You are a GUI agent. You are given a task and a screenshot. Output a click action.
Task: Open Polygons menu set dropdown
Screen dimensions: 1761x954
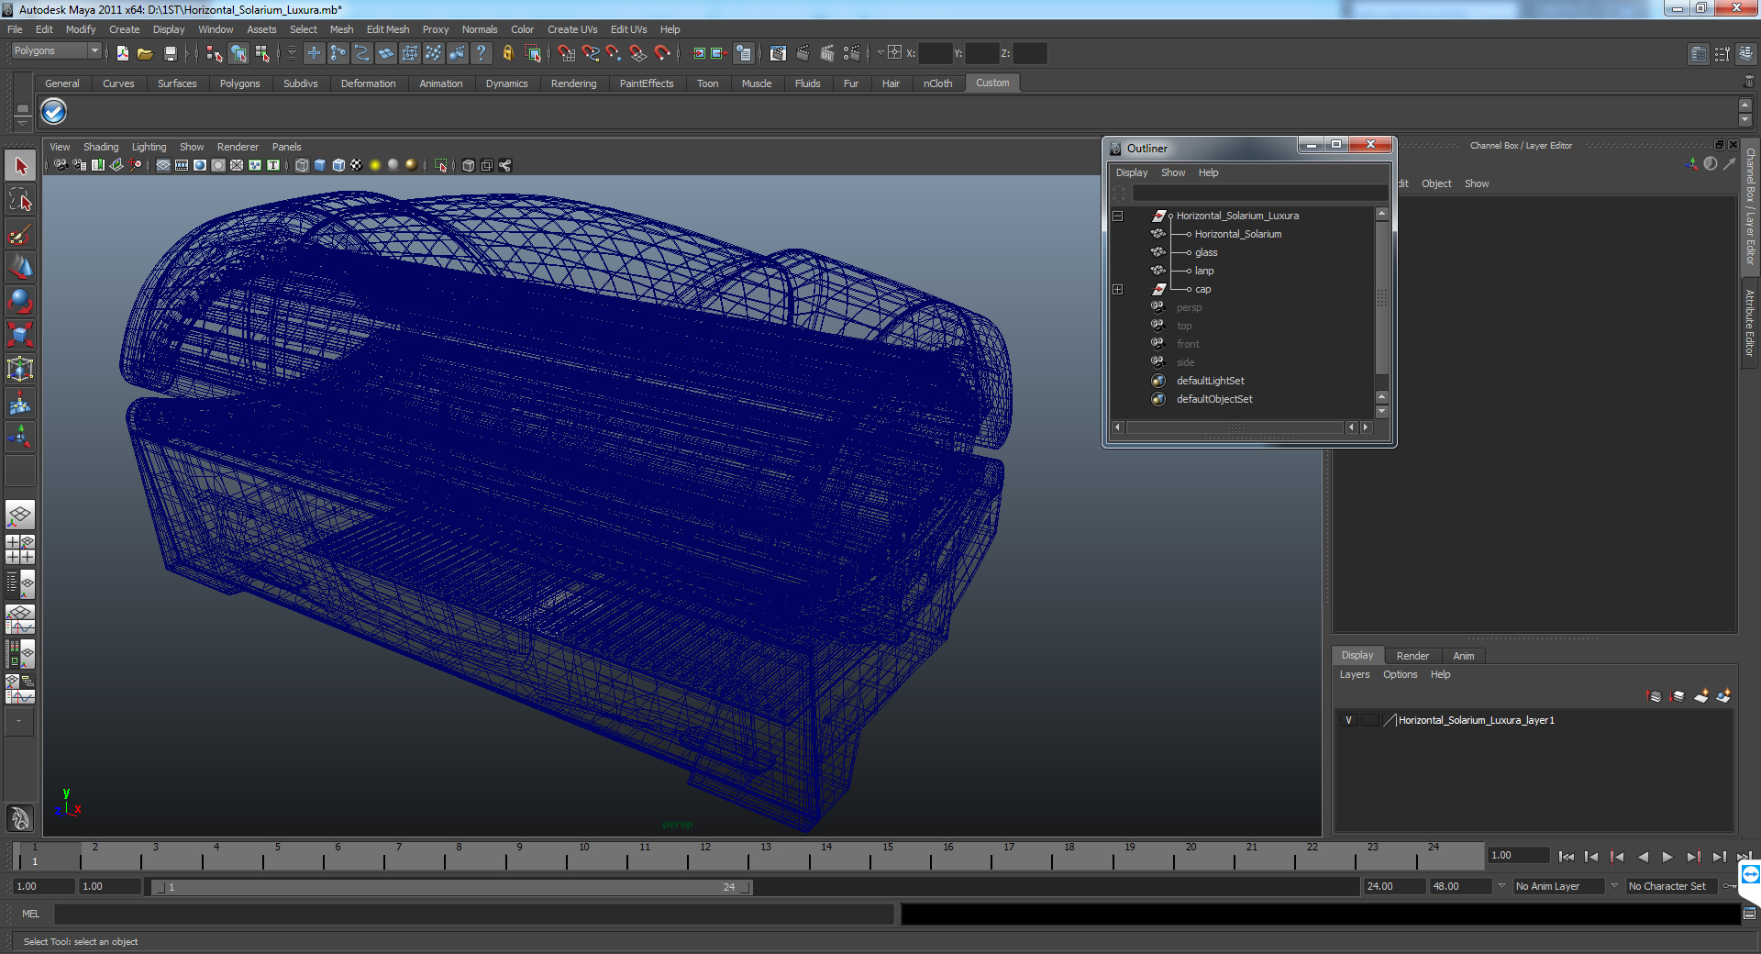(55, 51)
